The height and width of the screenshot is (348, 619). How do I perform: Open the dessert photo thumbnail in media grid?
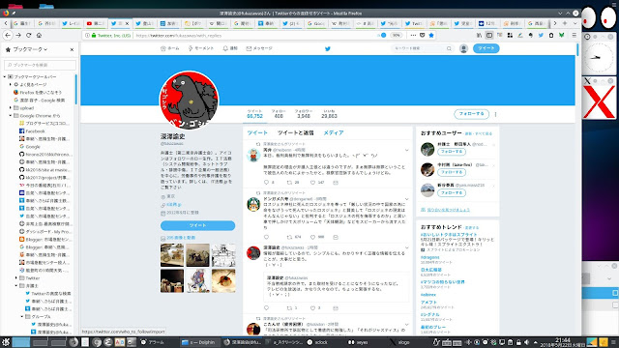[x=223, y=281]
